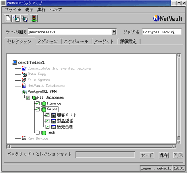Click the ロード button
This screenshot has width=187, height=173.
147,155
